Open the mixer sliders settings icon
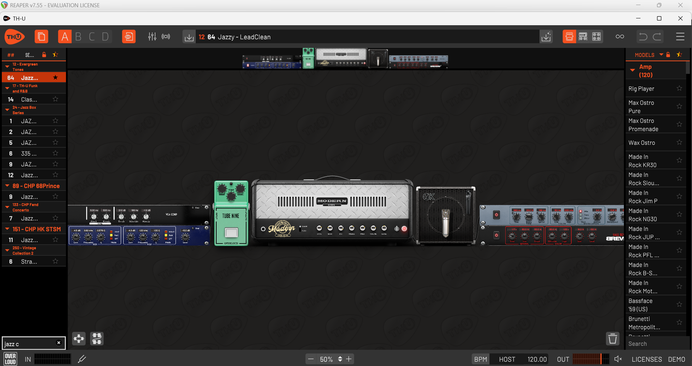Viewport: 692px width, 366px height. click(152, 37)
